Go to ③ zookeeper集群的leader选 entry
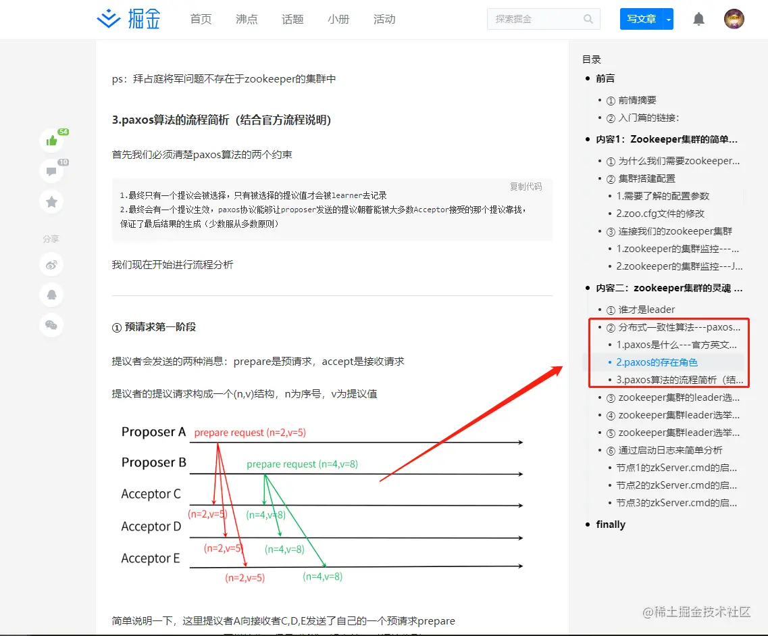 tap(673, 398)
